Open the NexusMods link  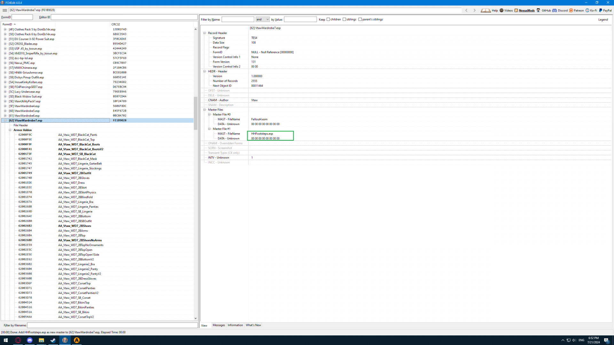point(526,10)
